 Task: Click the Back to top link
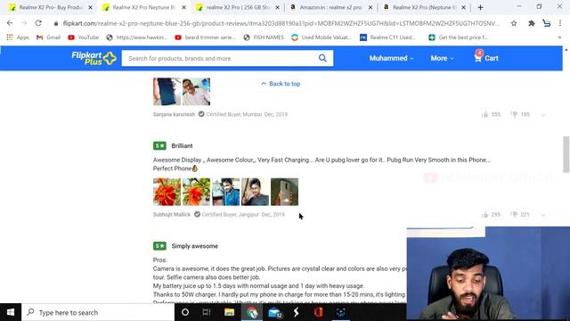tap(281, 84)
